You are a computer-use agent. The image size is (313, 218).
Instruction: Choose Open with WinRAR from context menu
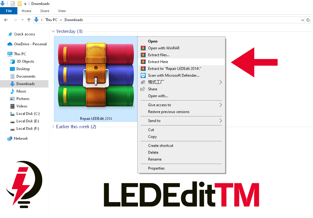point(181,48)
